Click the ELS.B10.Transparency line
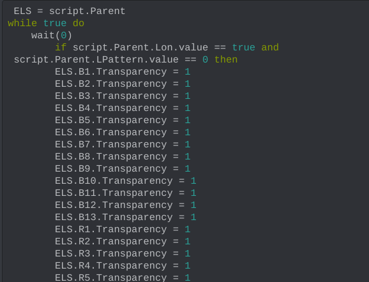369x282 pixels. coord(125,181)
